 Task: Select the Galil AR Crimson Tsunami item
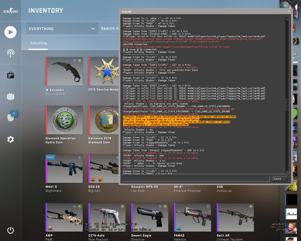[235, 222]
